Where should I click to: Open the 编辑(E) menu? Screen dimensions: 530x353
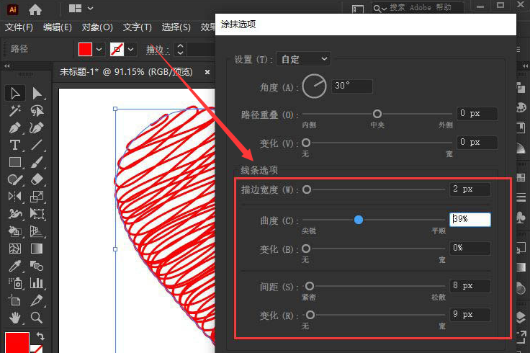click(58, 27)
